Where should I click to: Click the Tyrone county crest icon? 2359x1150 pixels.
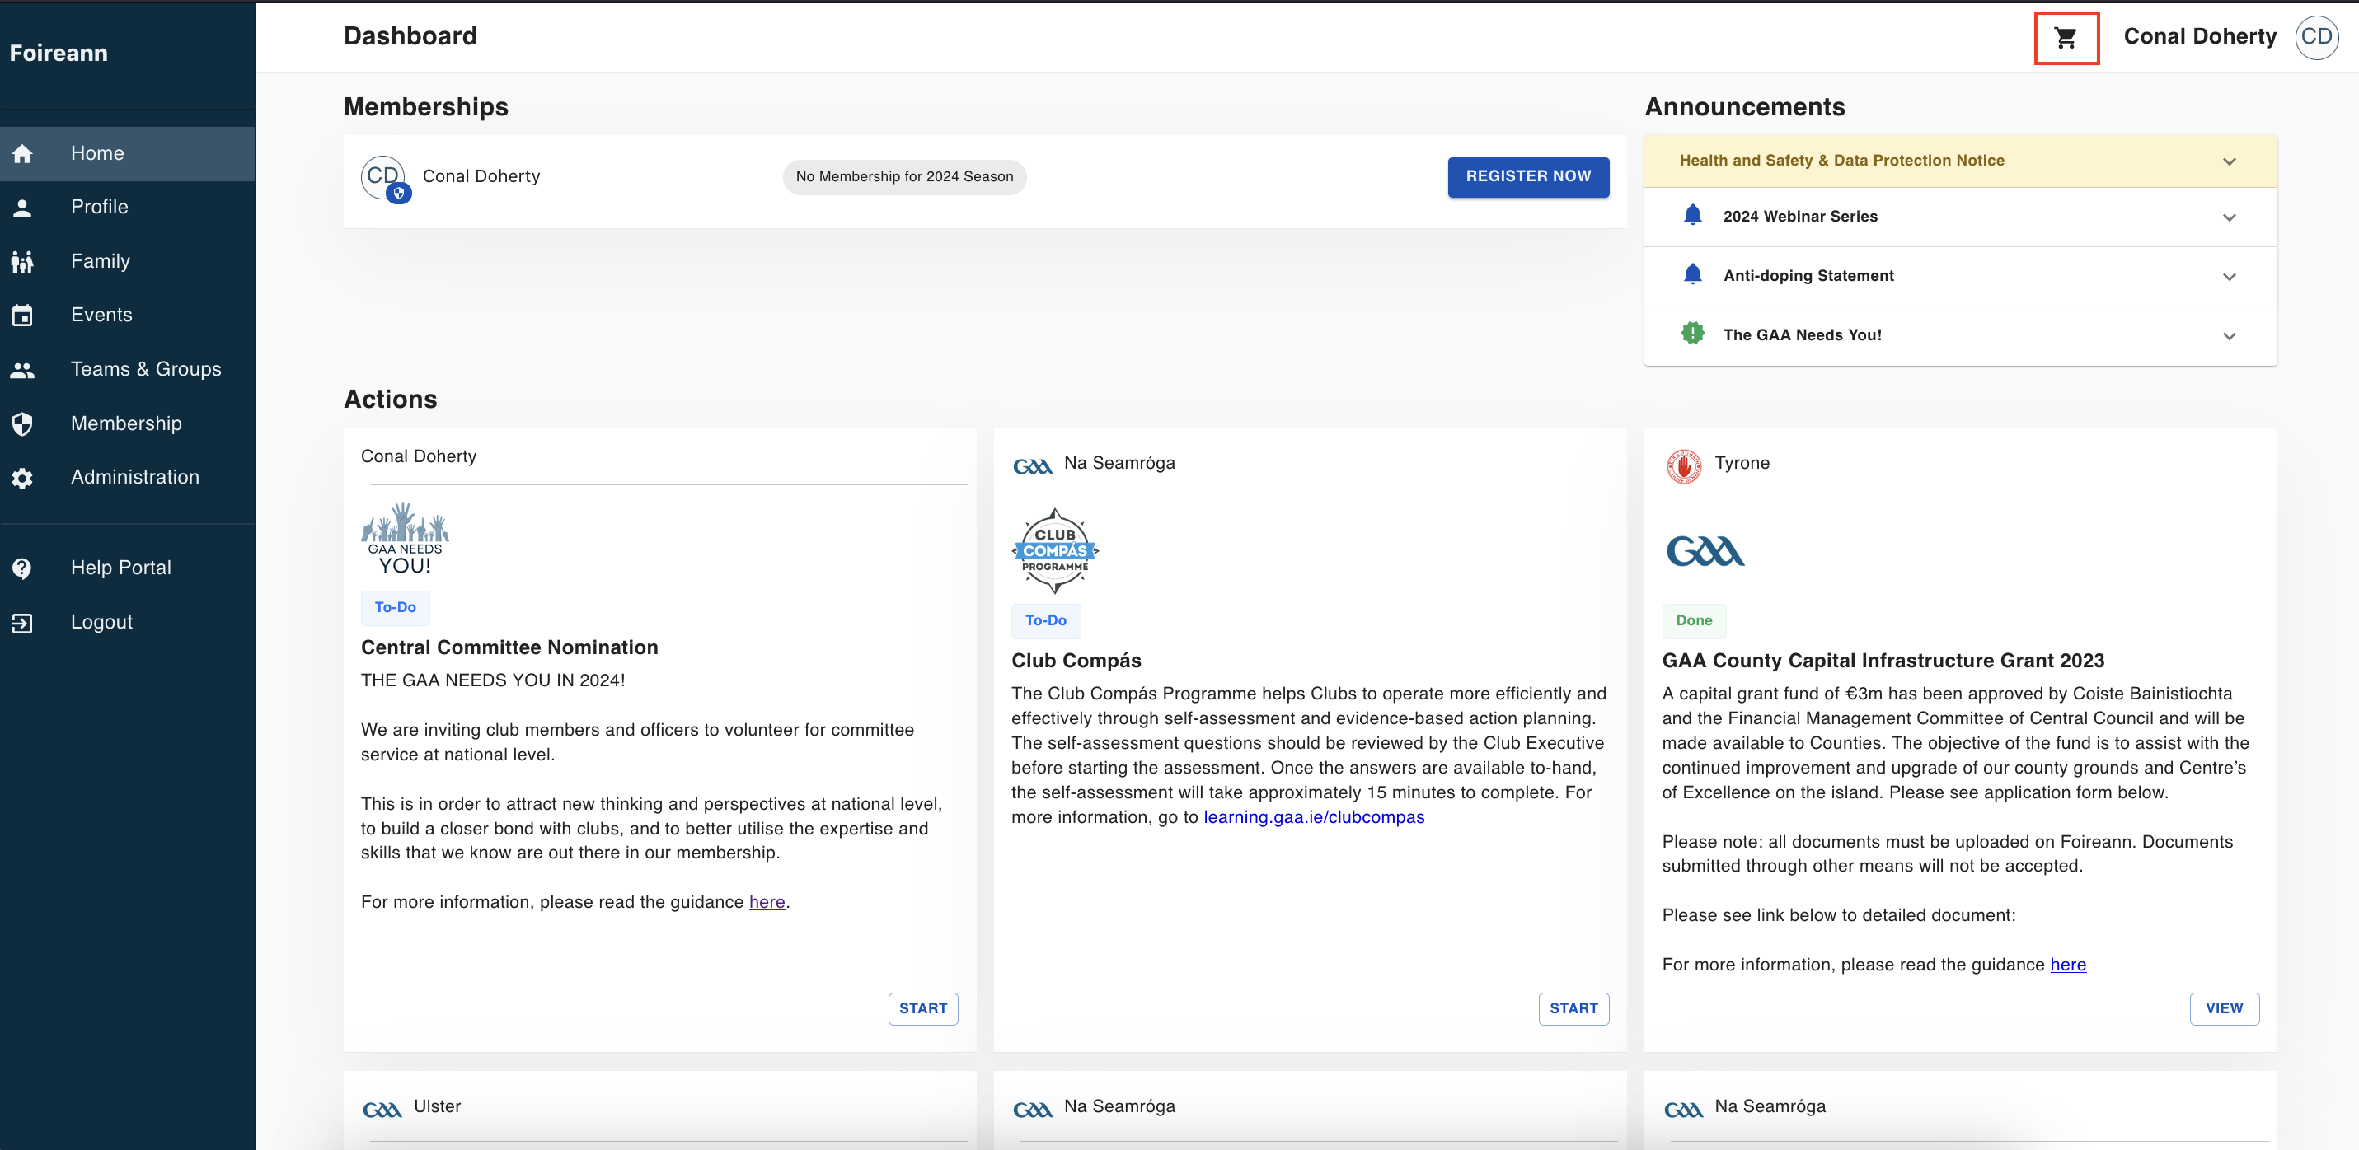(x=1683, y=465)
